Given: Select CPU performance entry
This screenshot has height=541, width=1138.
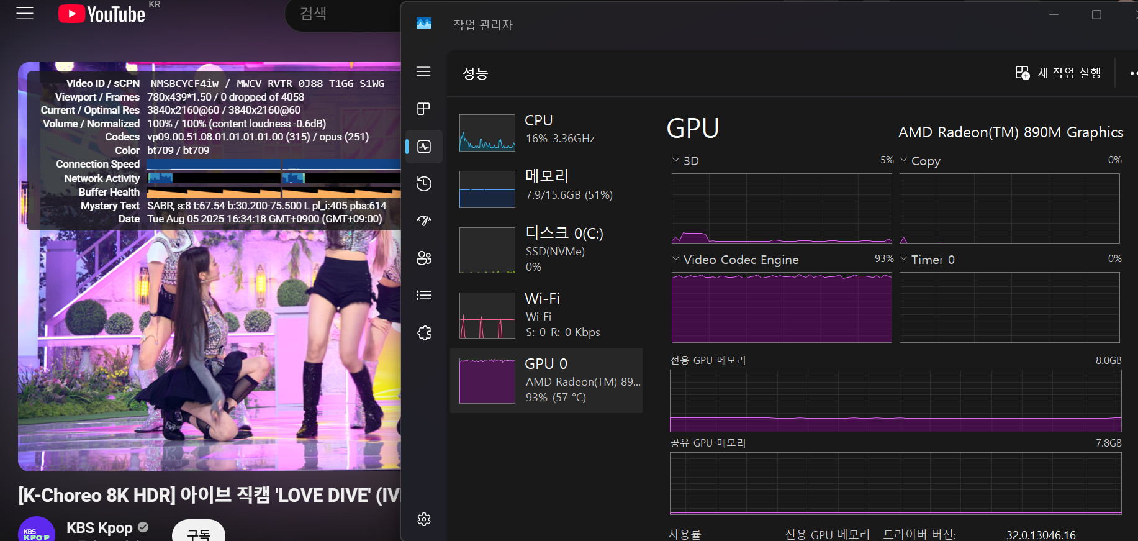Looking at the screenshot, I should (x=546, y=132).
